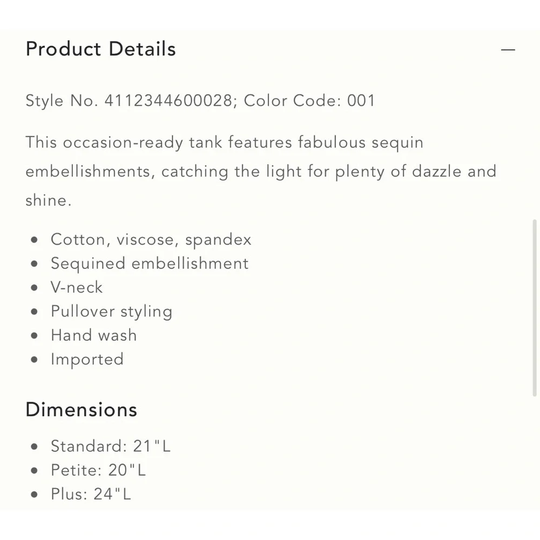Click the bullet point beside 'Cotton, viscose, spandex'
Viewport: 540px width, 540px height.
pyautogui.click(x=33, y=240)
